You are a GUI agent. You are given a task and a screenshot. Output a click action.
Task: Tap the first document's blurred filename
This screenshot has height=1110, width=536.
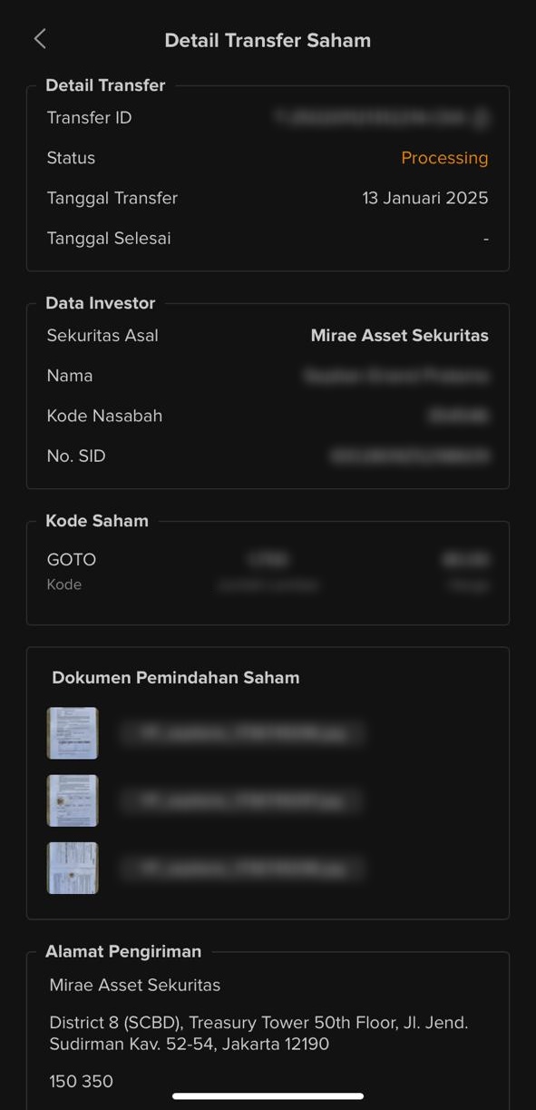pos(242,733)
